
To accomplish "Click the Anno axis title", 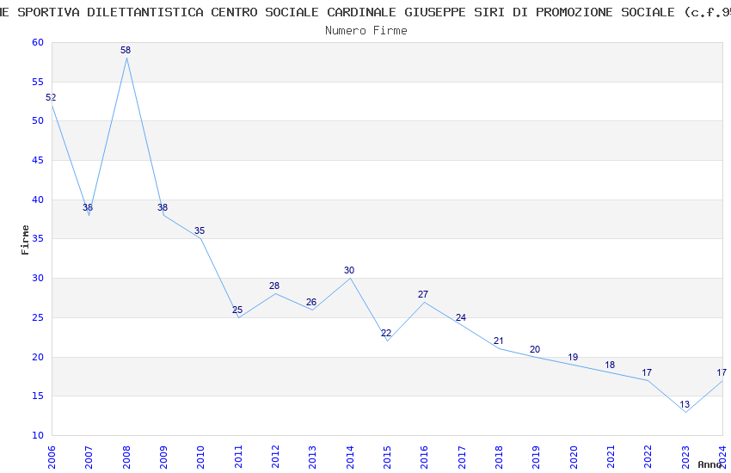I will point(709,464).
